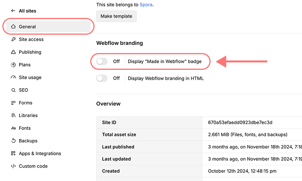Click the Last published date value
The height and width of the screenshot is (181, 302).
pos(255,147)
